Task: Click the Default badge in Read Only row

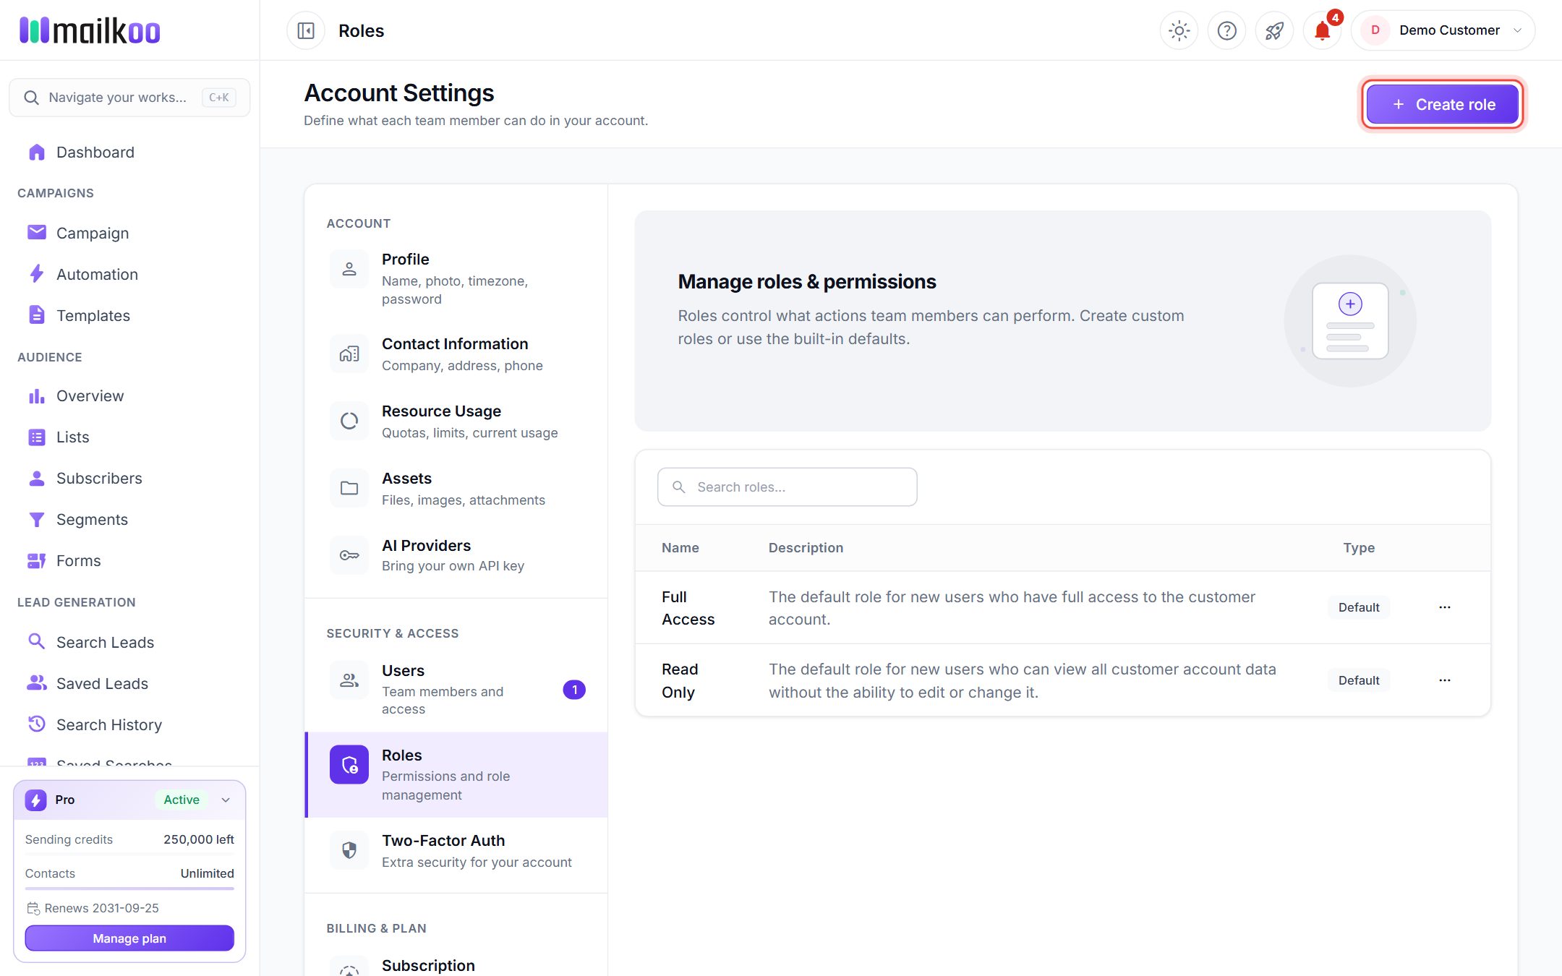Action: (1359, 680)
